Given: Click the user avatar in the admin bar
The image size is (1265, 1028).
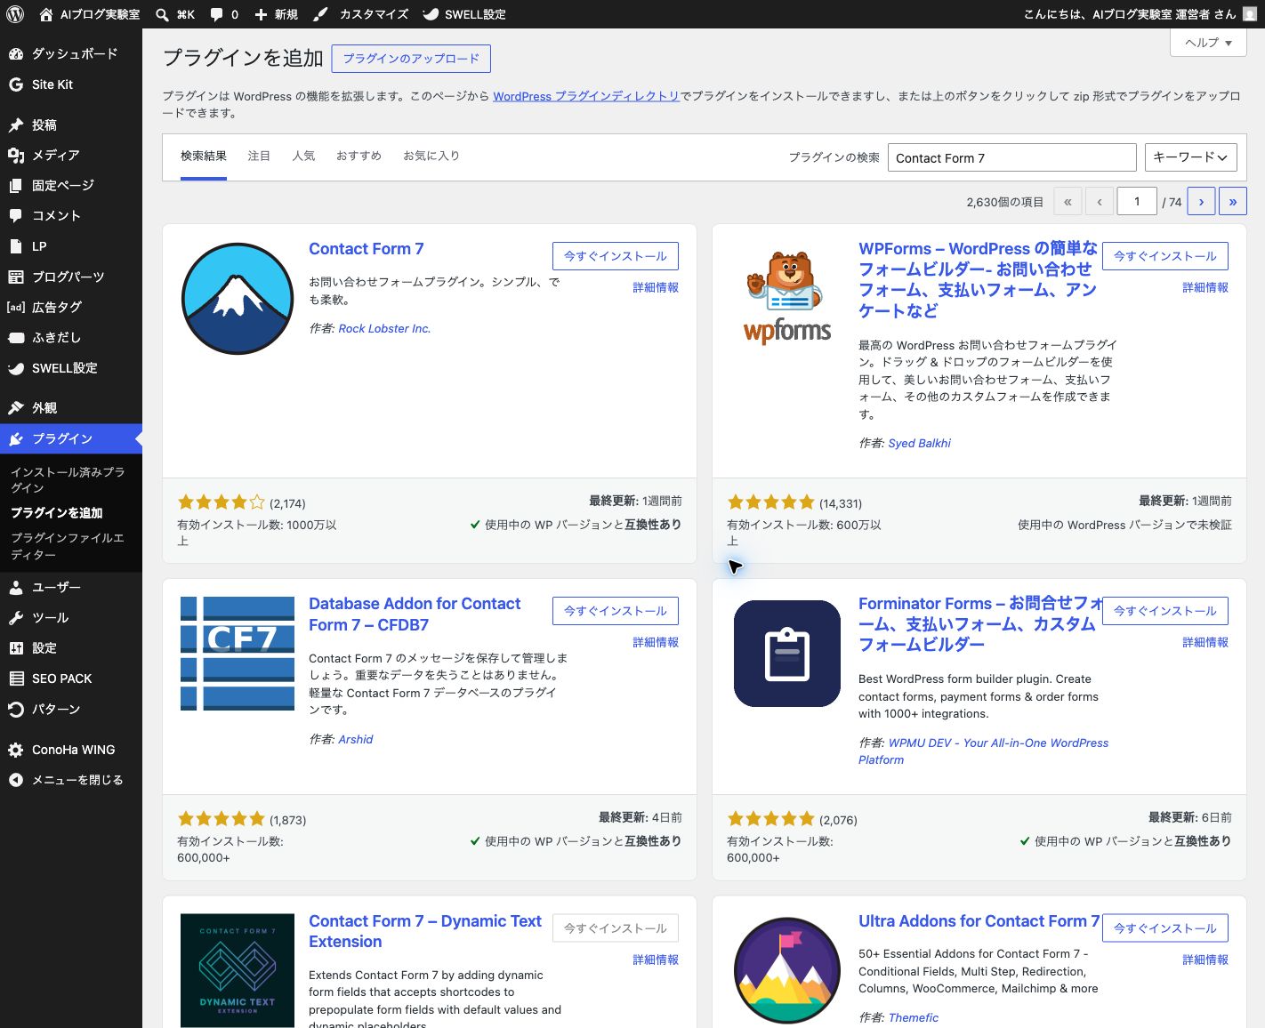Looking at the screenshot, I should 1250,14.
